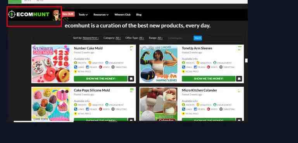Open Profits icon on ToneUp Arm Sleeves
Viewport: 298px width, 143px height.
(183, 62)
